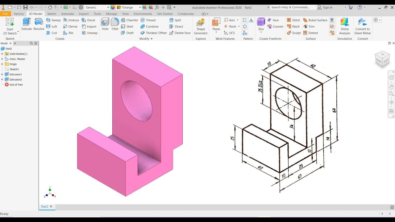395x222 pixels.
Task: Click the Undo arrow in quick access
Action: [x=31, y=7]
